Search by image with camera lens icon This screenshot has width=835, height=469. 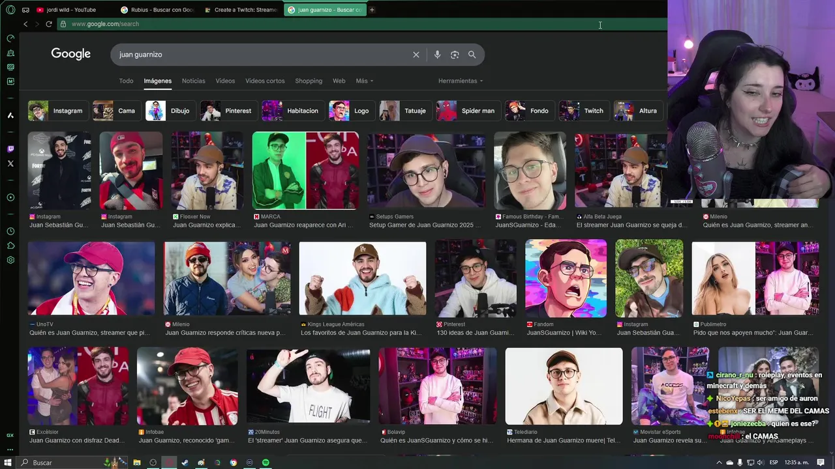click(455, 55)
